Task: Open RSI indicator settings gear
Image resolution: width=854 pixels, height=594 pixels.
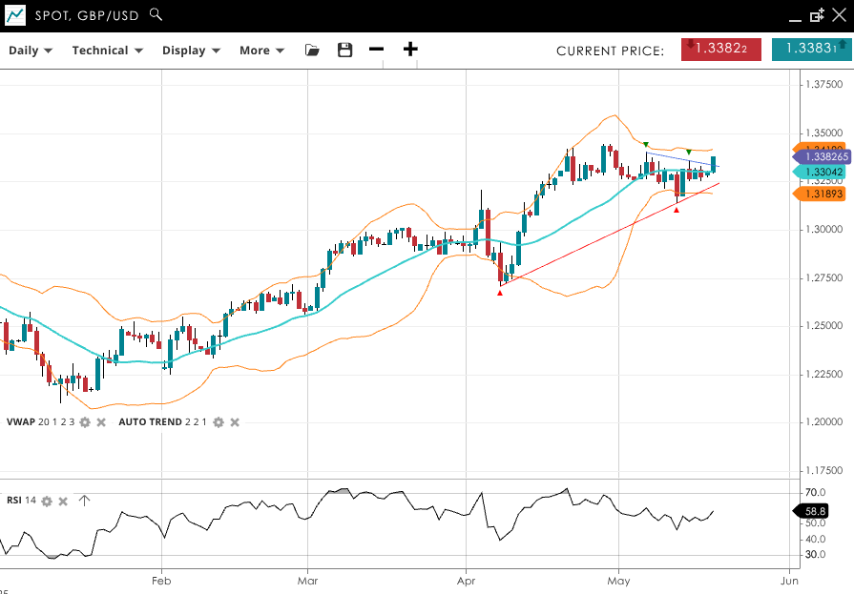Action: click(47, 501)
